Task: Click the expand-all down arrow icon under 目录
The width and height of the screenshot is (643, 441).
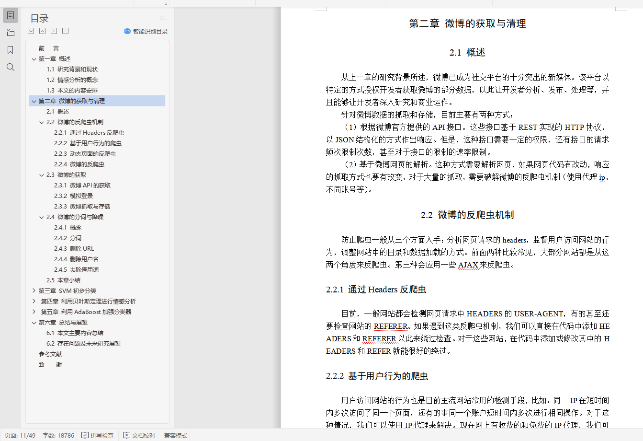Action: pos(31,31)
